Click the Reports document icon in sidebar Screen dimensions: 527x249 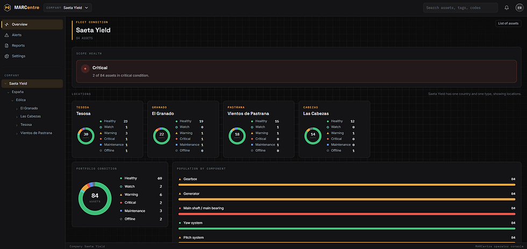6,45
